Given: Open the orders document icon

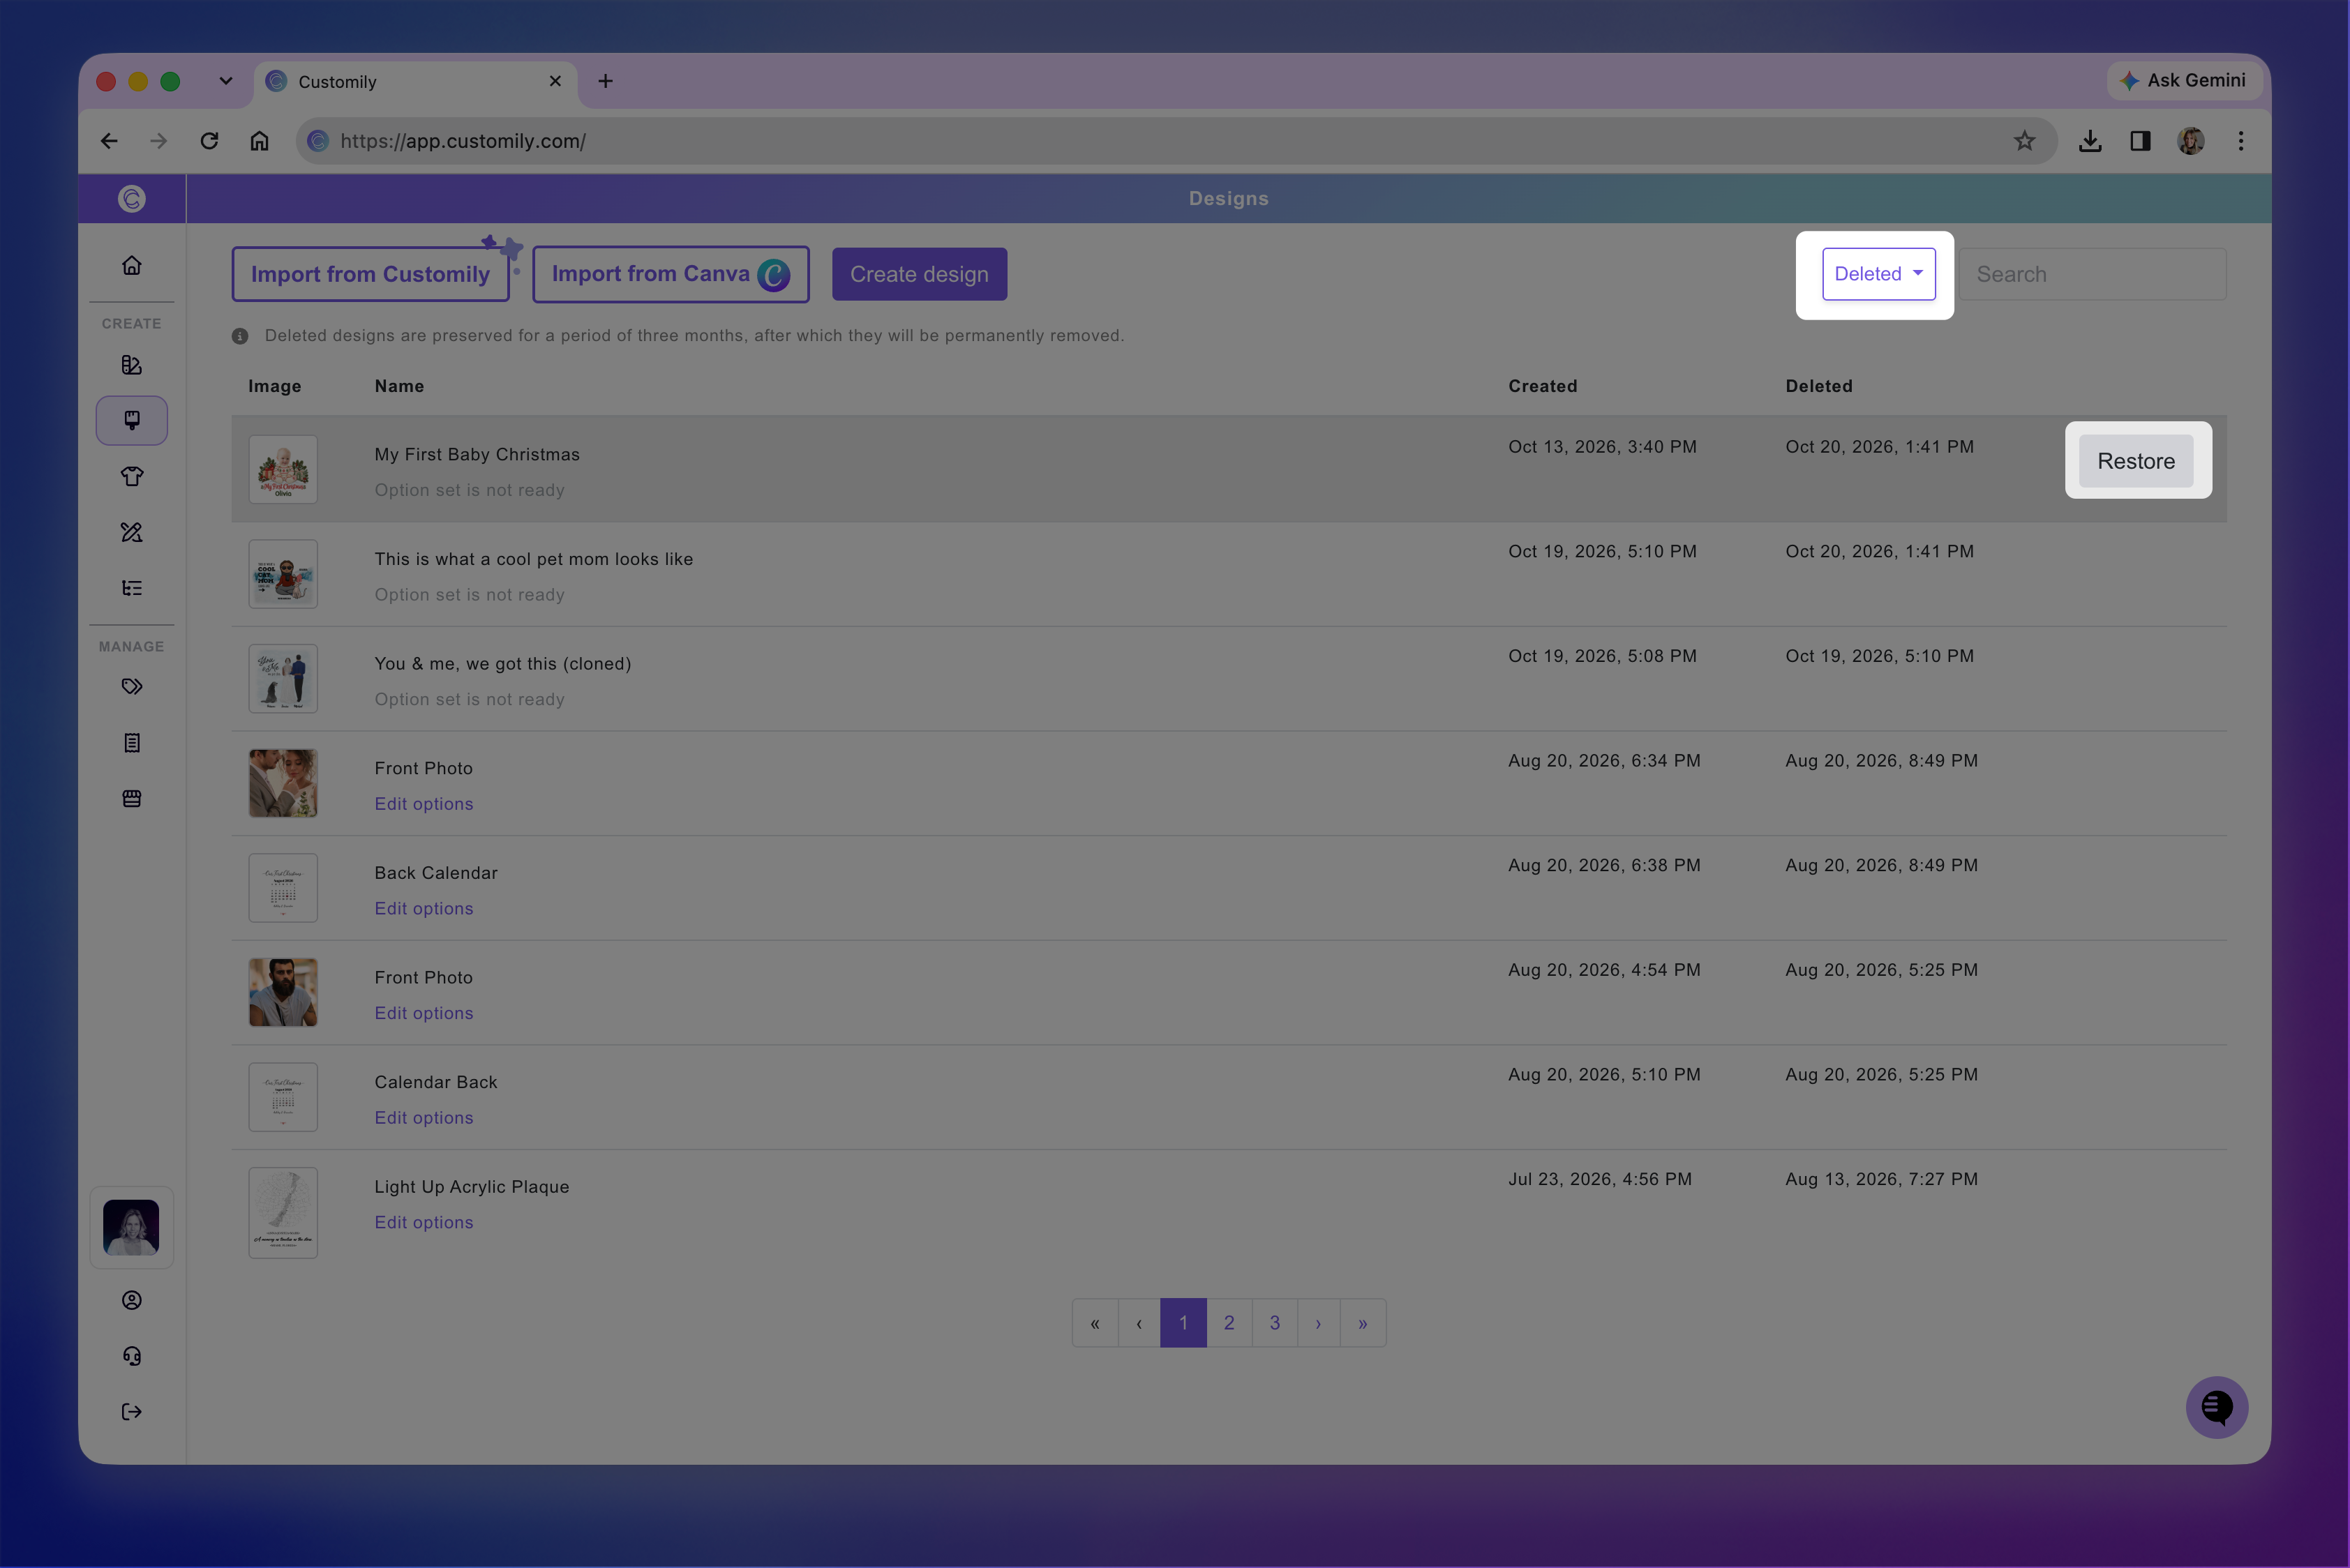Looking at the screenshot, I should click(131, 743).
